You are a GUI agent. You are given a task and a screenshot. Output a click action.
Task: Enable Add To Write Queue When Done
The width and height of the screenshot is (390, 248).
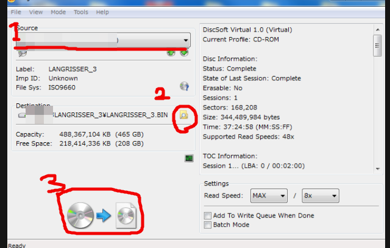tap(207, 216)
